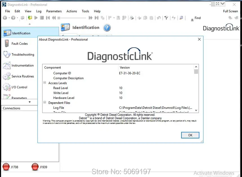Click the refresh arrows toolbar icon
The width and height of the screenshot is (242, 177).
tap(174, 18)
